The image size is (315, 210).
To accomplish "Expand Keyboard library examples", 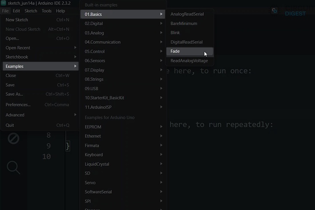I will (123, 155).
